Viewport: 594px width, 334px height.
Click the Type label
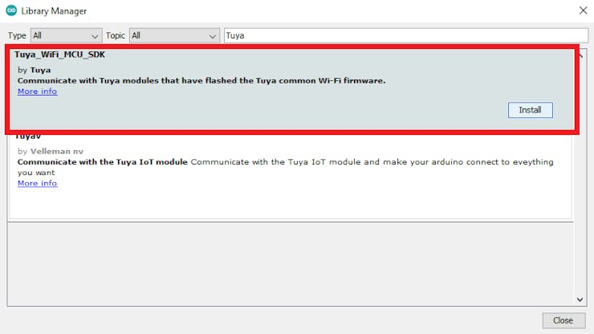(18, 35)
